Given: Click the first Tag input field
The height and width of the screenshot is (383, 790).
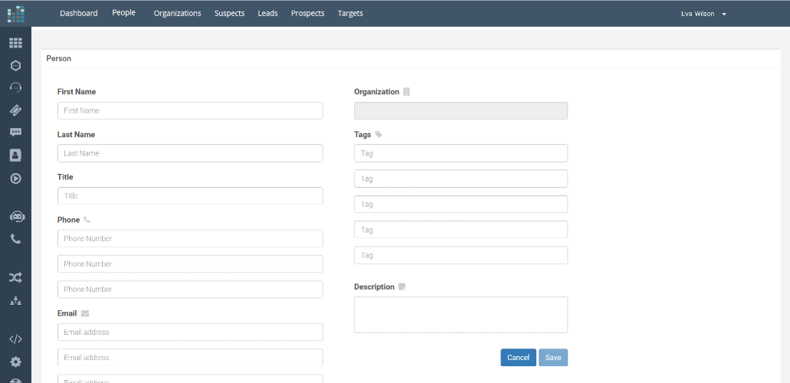Looking at the screenshot, I should coord(461,153).
